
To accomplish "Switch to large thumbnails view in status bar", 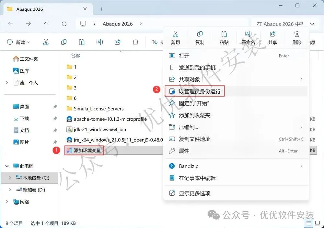I will pyautogui.click(x=318, y=223).
